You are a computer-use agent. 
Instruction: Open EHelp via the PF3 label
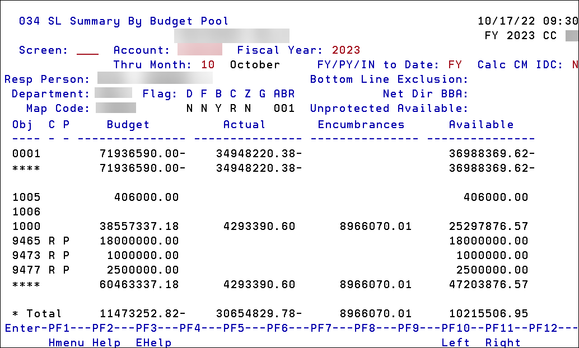click(153, 342)
